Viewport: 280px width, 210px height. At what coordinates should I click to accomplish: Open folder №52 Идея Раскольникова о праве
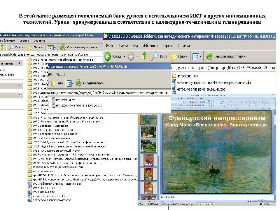coord(67,146)
